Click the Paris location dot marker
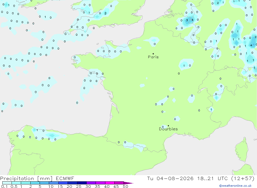The height and width of the screenshot is (188, 257). [x=153, y=54]
